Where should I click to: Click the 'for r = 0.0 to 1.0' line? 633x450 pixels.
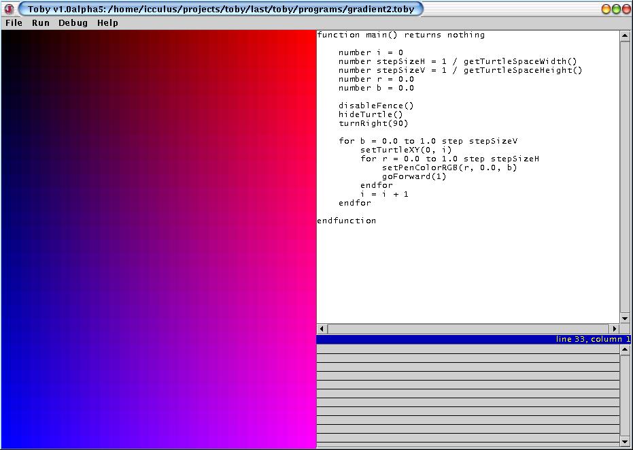tap(449, 159)
